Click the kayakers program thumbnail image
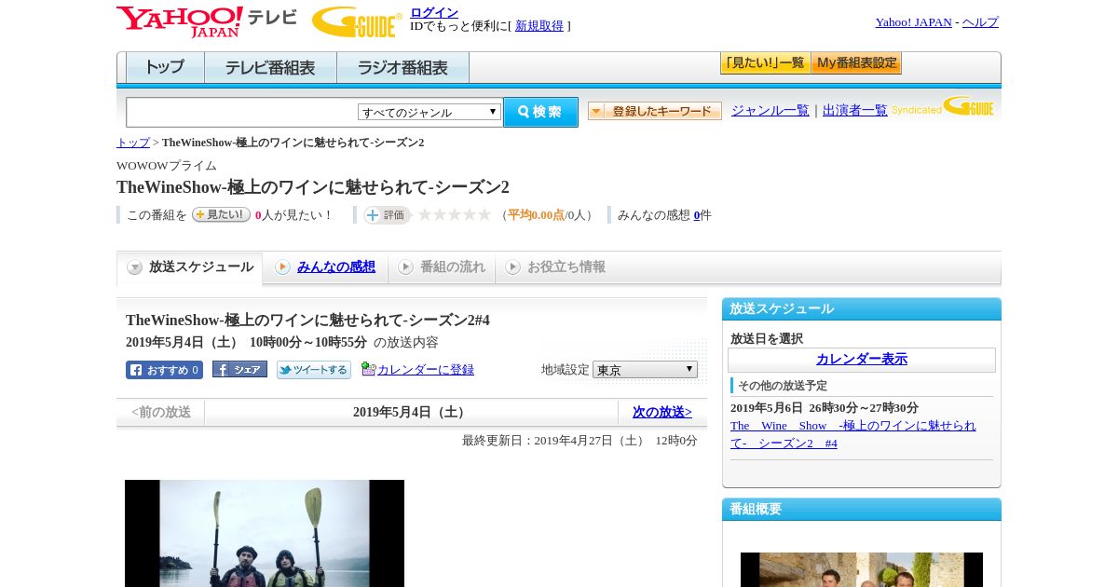This screenshot has height=587, width=1118. click(x=265, y=533)
